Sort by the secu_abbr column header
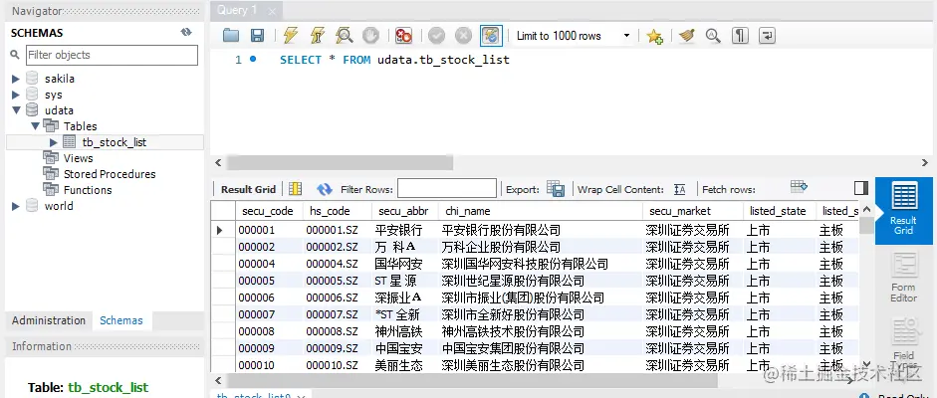The image size is (937, 398). point(403,211)
